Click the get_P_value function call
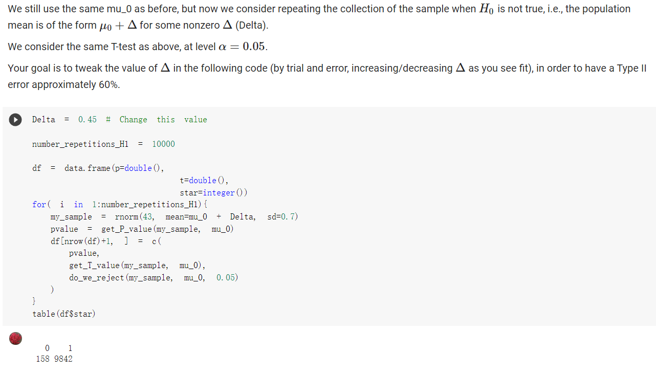 coord(167,229)
